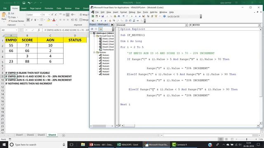Switch to Normal view in Excel status bar

pyautogui.click(x=221, y=139)
